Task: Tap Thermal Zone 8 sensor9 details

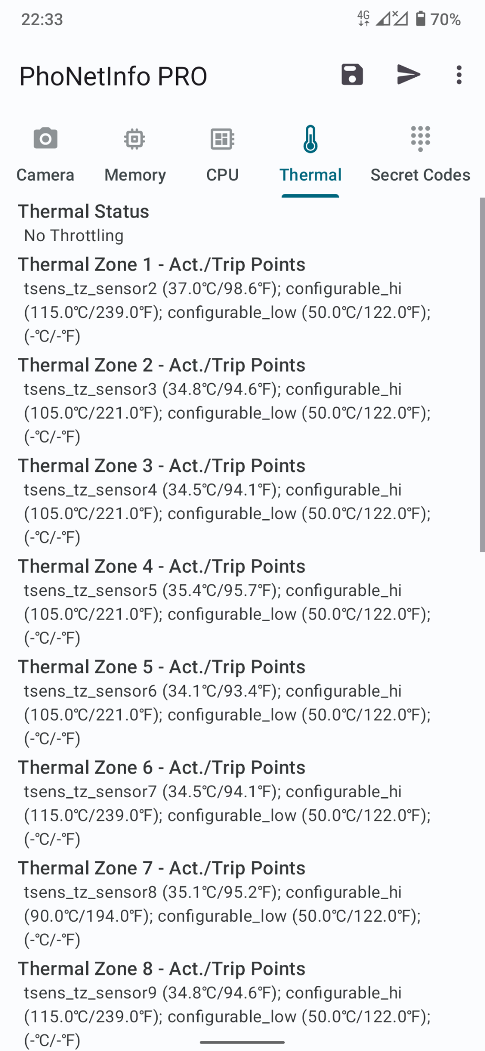Action: coord(227,1016)
